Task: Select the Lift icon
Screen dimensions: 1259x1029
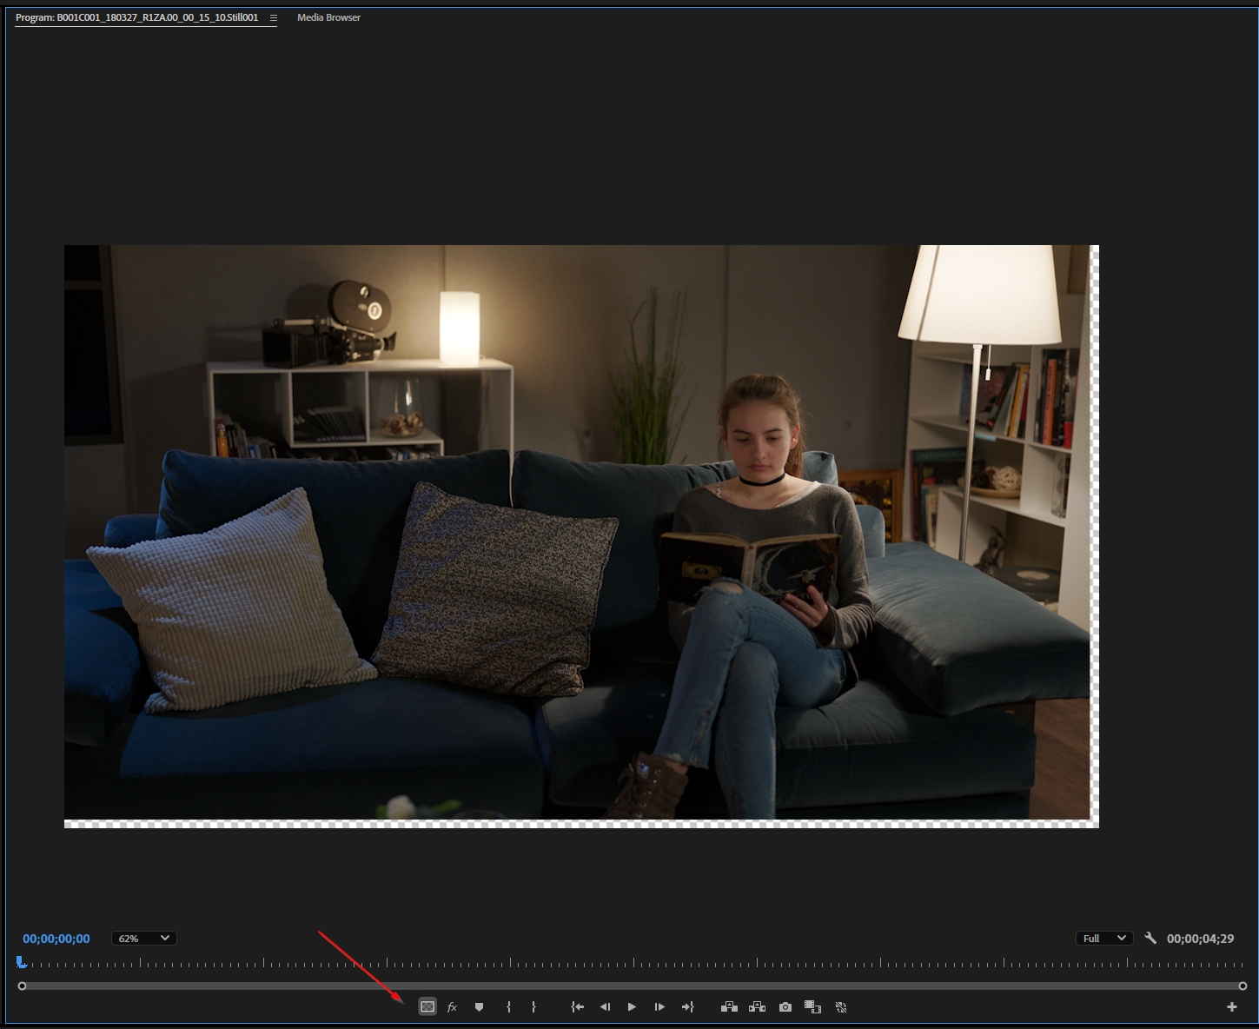Action: point(729,1006)
